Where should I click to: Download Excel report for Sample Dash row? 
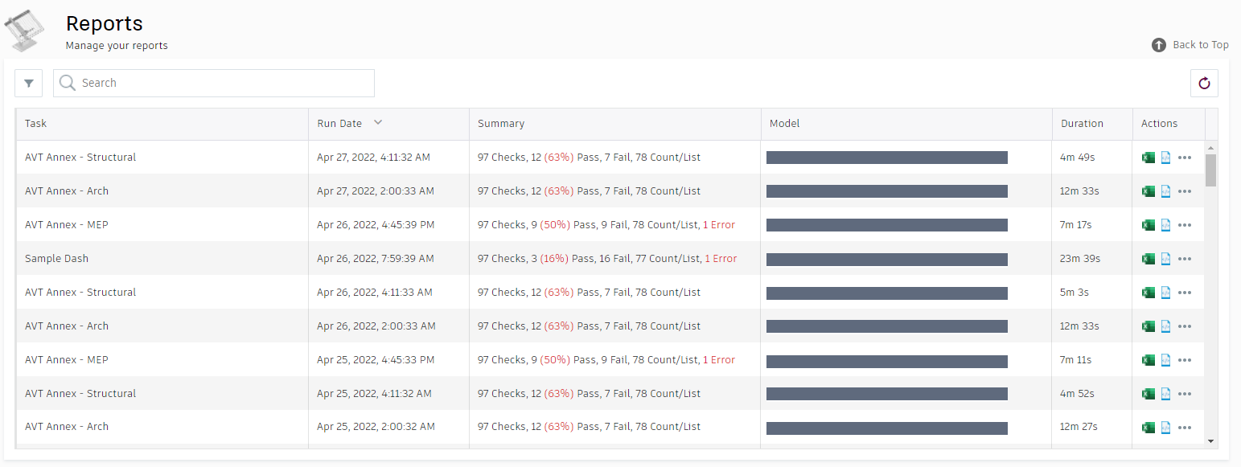tap(1149, 259)
